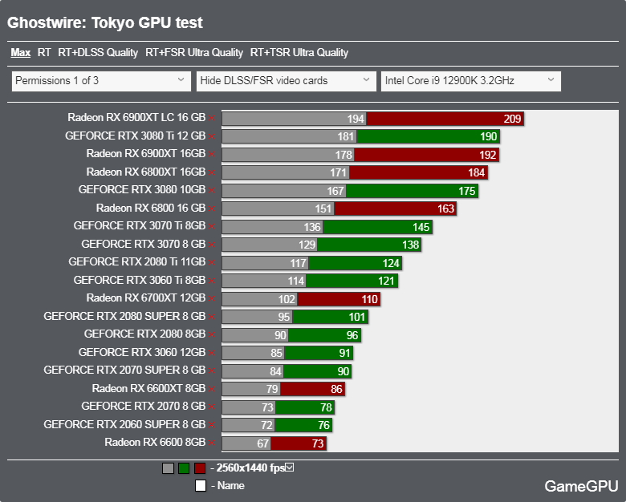Click the 110 fps red bar for RX 6700XT
The height and width of the screenshot is (502, 626).
(x=339, y=299)
